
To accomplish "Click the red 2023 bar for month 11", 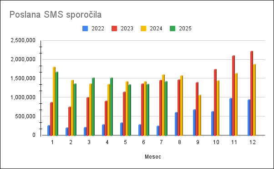I will tap(233, 96).
